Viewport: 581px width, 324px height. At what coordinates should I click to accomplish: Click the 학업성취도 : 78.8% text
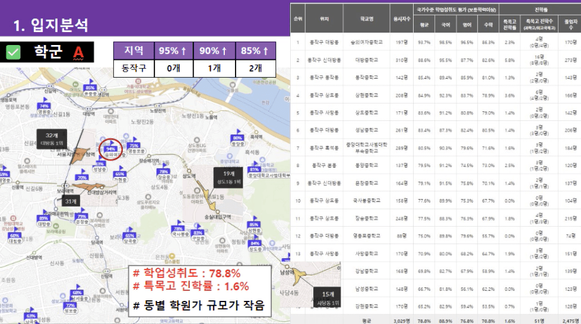[x=186, y=273]
